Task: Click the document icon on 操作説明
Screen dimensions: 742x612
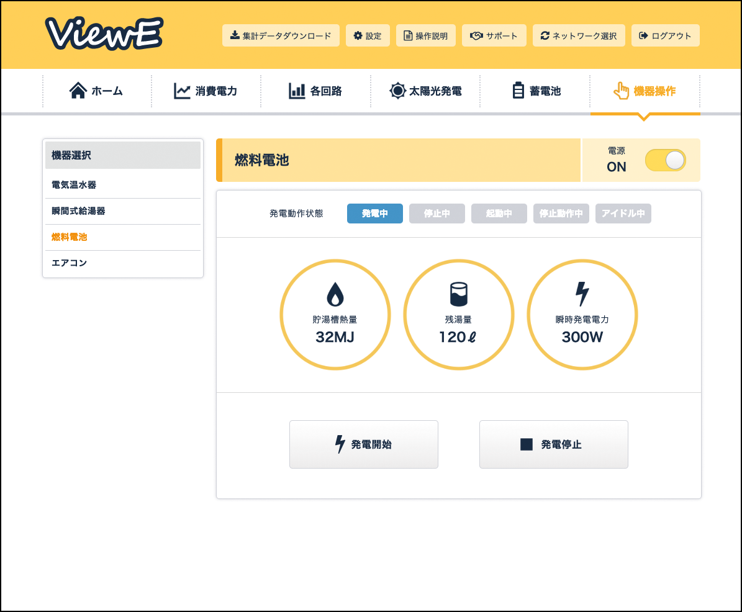Action: click(408, 35)
